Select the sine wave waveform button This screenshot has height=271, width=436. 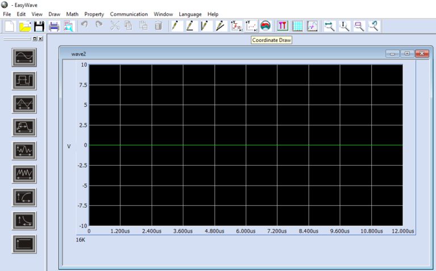[24, 57]
